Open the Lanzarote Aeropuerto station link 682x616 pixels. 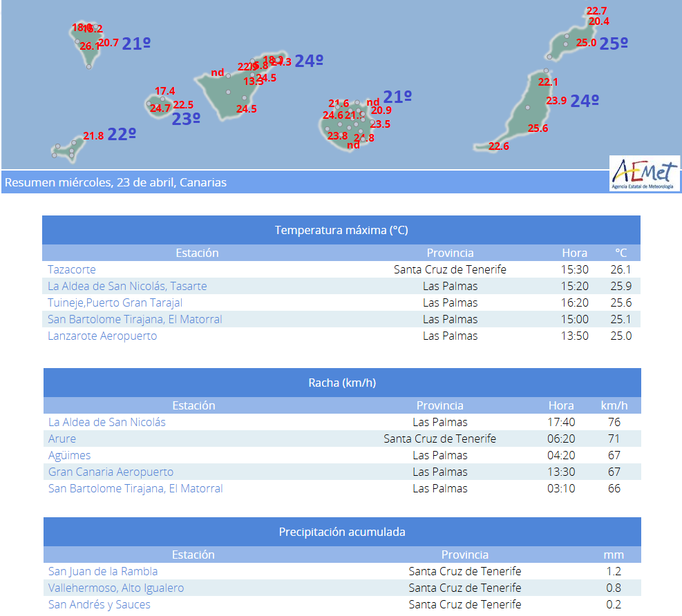point(102,336)
